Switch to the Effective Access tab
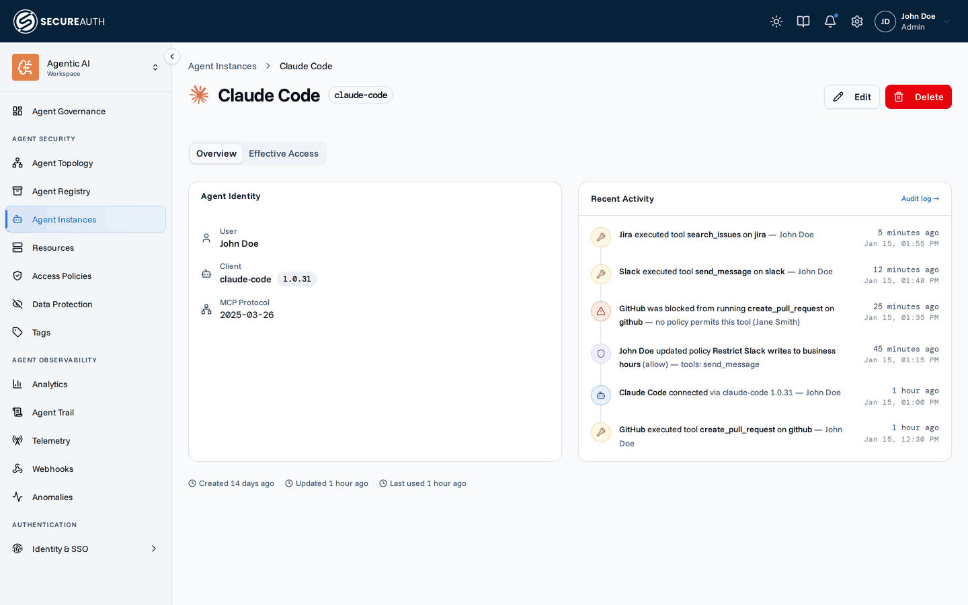 [284, 153]
